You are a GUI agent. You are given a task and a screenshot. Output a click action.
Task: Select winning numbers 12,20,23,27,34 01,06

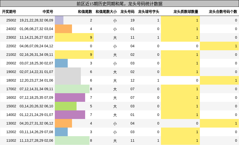(x=36, y=80)
